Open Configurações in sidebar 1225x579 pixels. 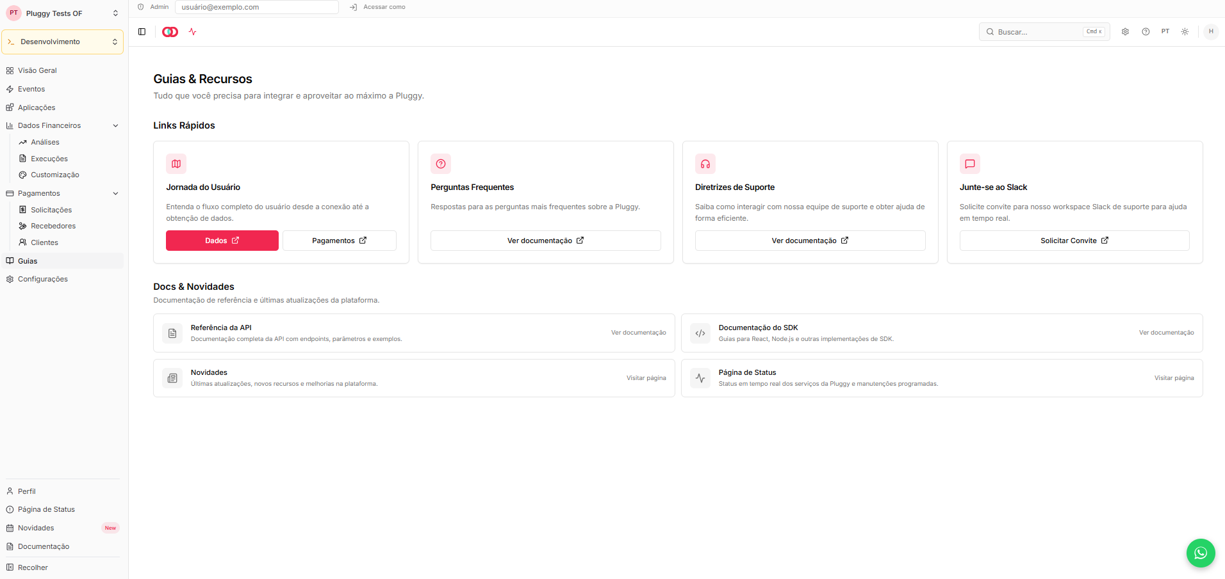(x=62, y=279)
